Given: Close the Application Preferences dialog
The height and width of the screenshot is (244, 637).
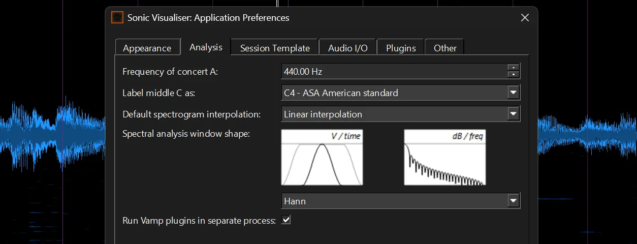Looking at the screenshot, I should (x=525, y=18).
